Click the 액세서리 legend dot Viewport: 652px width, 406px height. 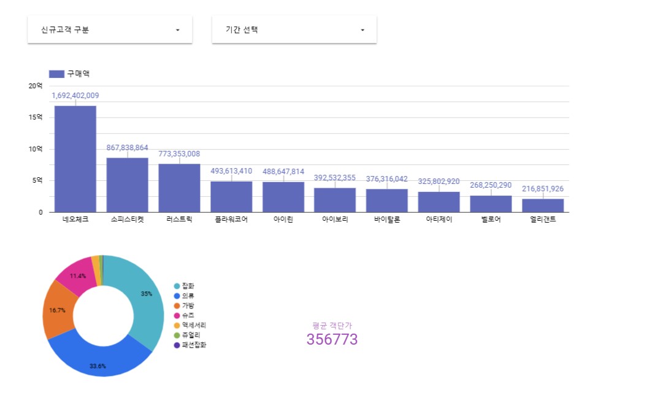point(177,325)
